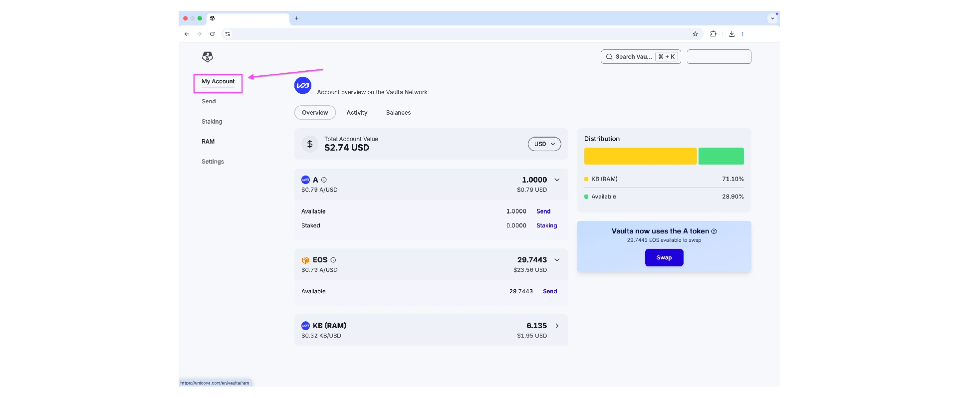Click the 28.90% Available percentage
The image size is (958, 398).
732,197
